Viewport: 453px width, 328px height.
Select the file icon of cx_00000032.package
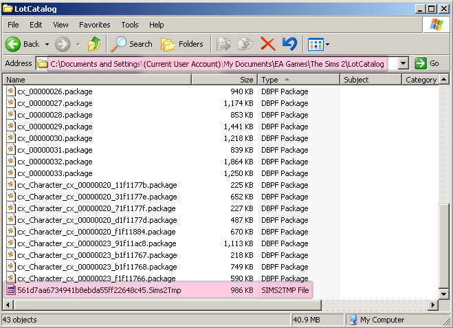point(11,162)
